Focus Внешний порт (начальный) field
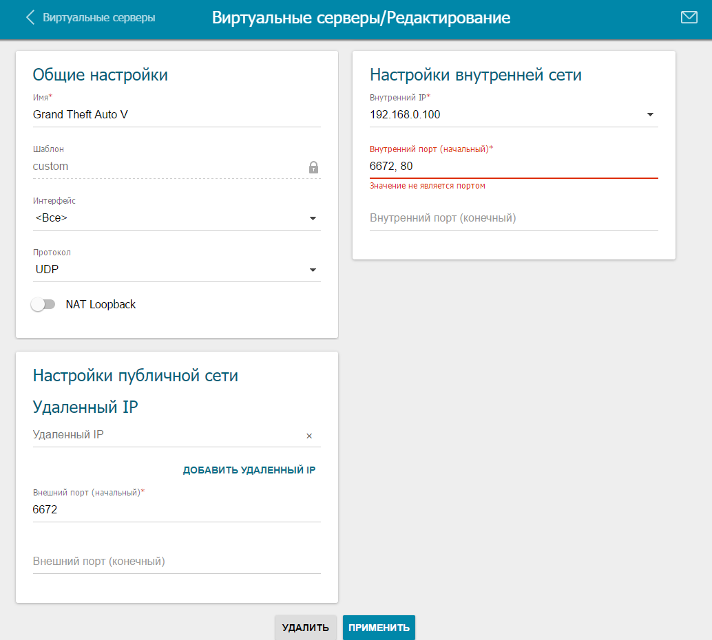The image size is (712, 640). (x=177, y=509)
